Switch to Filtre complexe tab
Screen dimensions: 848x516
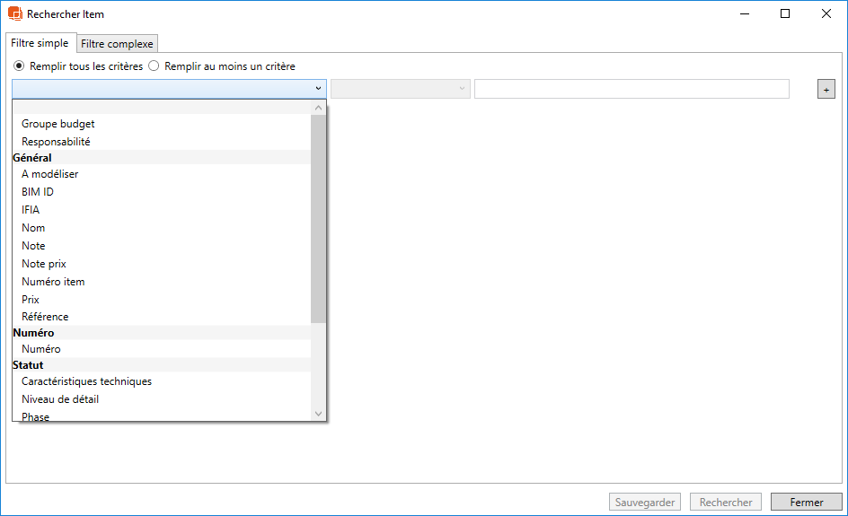pos(117,44)
